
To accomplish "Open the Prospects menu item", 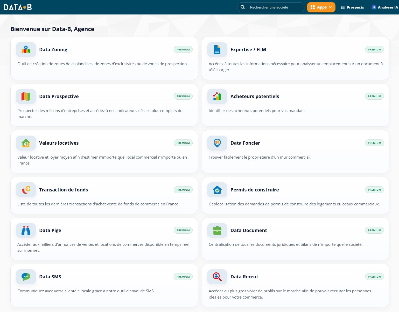I will (352, 7).
